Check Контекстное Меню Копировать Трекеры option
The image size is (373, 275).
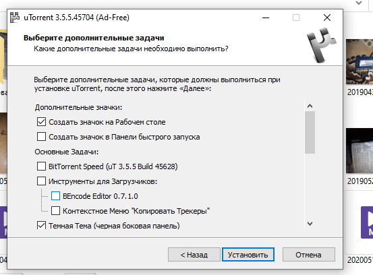point(55,211)
